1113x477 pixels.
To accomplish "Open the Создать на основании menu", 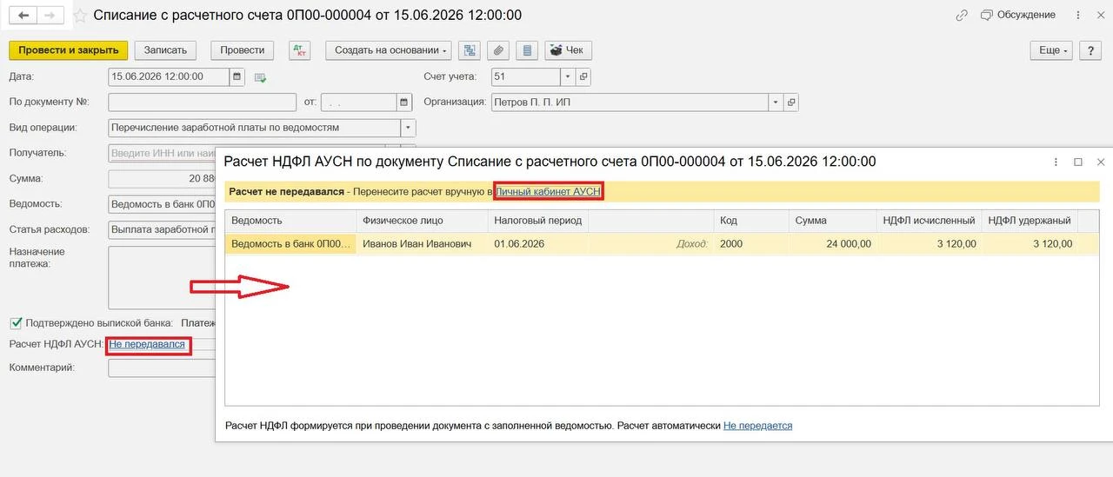I will [x=389, y=50].
